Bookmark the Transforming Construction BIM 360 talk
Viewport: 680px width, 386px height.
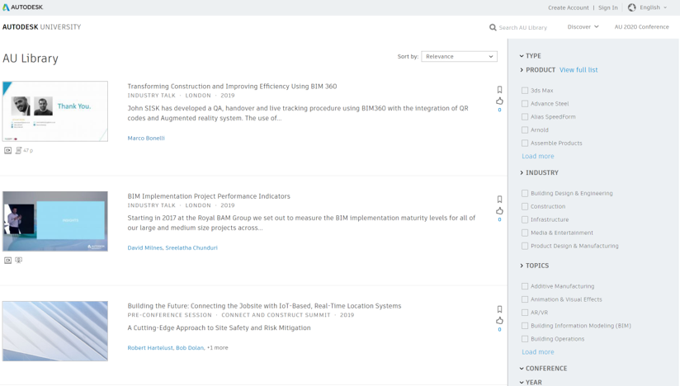(499, 90)
